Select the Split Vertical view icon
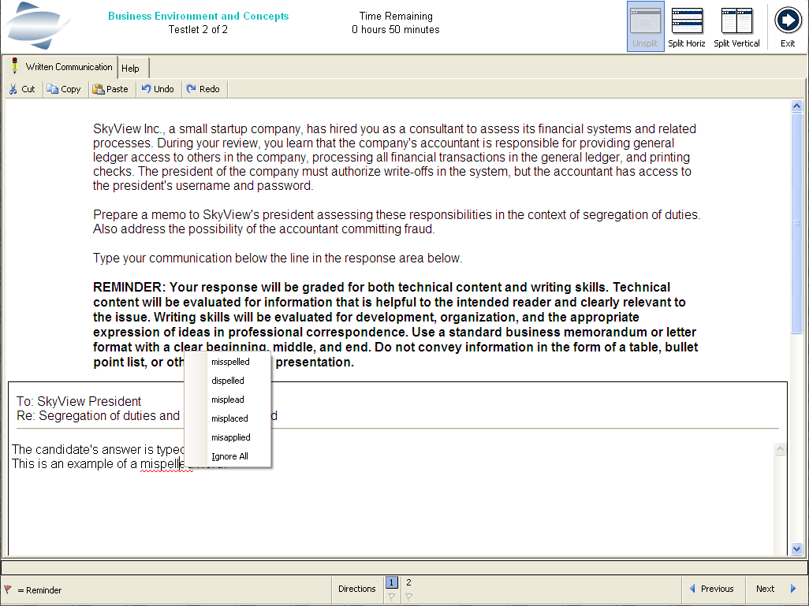 (736, 27)
